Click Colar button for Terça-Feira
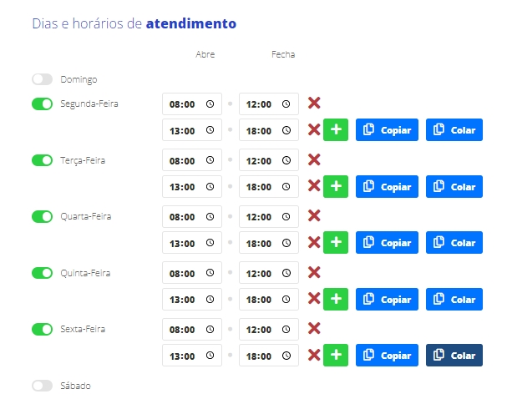The image size is (507, 399). pos(454,186)
